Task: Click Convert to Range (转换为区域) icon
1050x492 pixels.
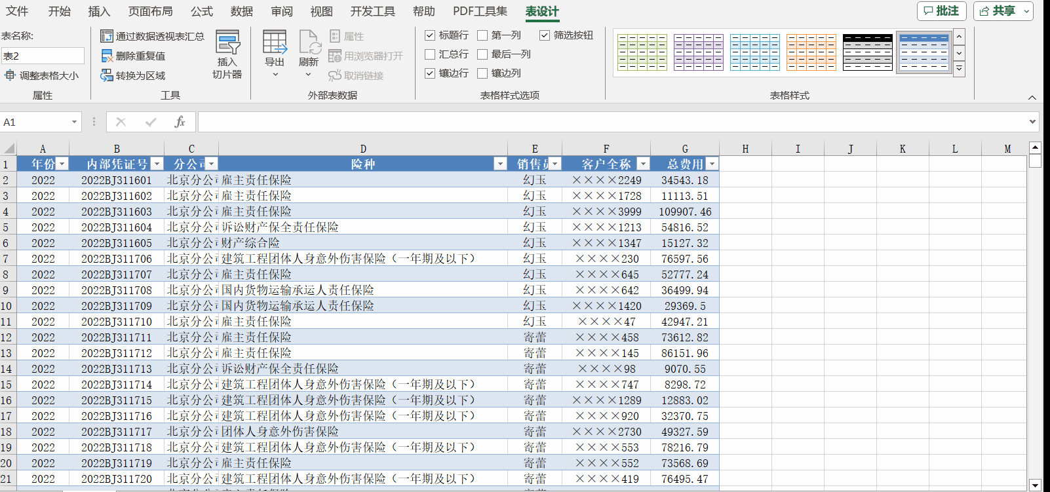Action: 107,75
